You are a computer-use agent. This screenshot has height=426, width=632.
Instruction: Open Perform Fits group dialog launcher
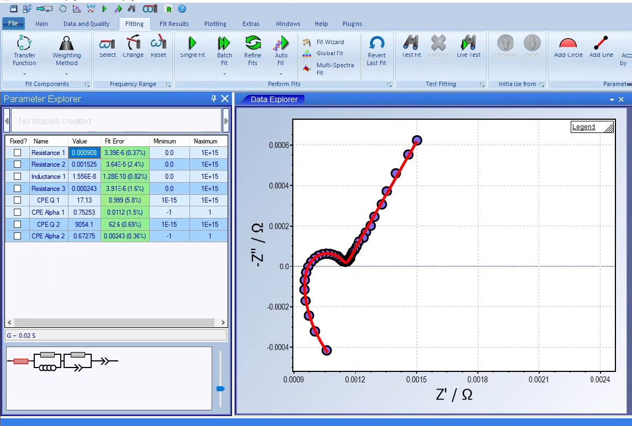[389, 85]
